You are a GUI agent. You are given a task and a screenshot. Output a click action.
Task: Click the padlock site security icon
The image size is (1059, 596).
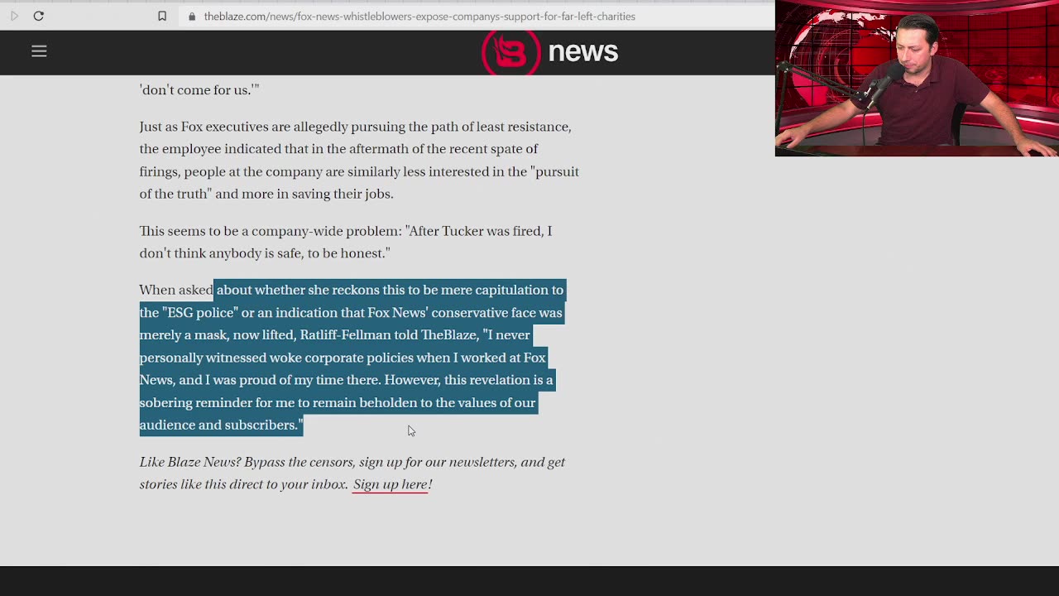(x=192, y=17)
